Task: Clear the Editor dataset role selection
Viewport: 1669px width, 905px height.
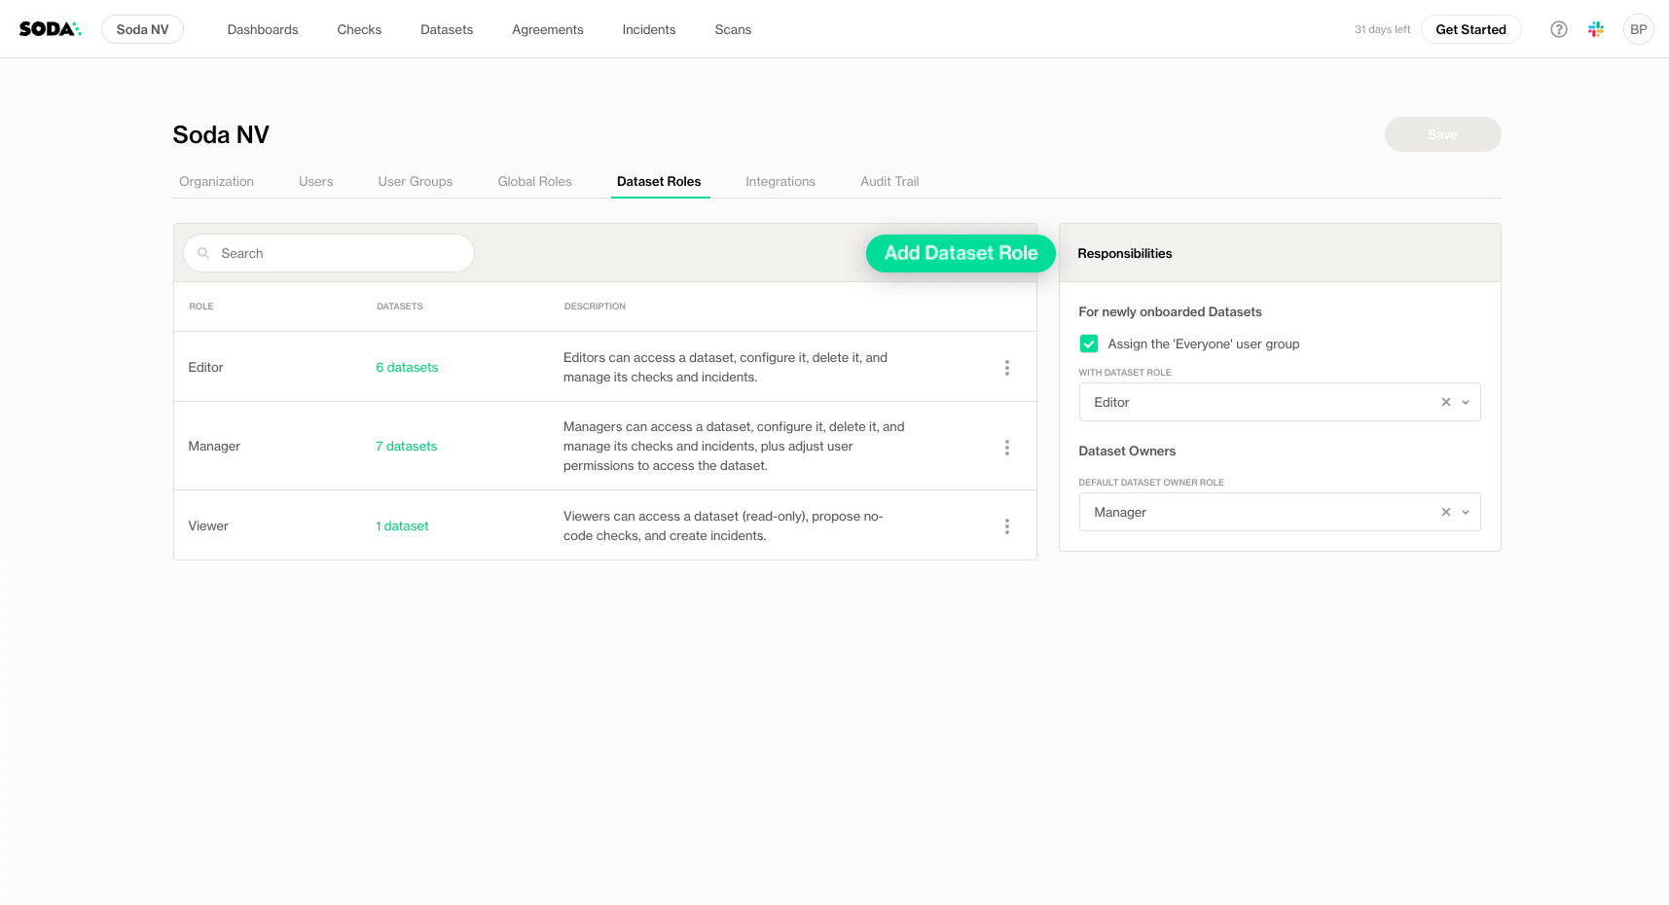Action: 1445,402
